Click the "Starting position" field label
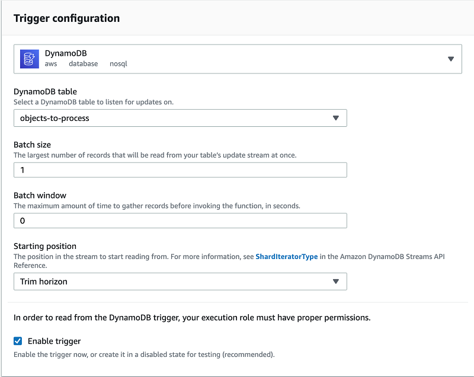The image size is (474, 377). 45,246
